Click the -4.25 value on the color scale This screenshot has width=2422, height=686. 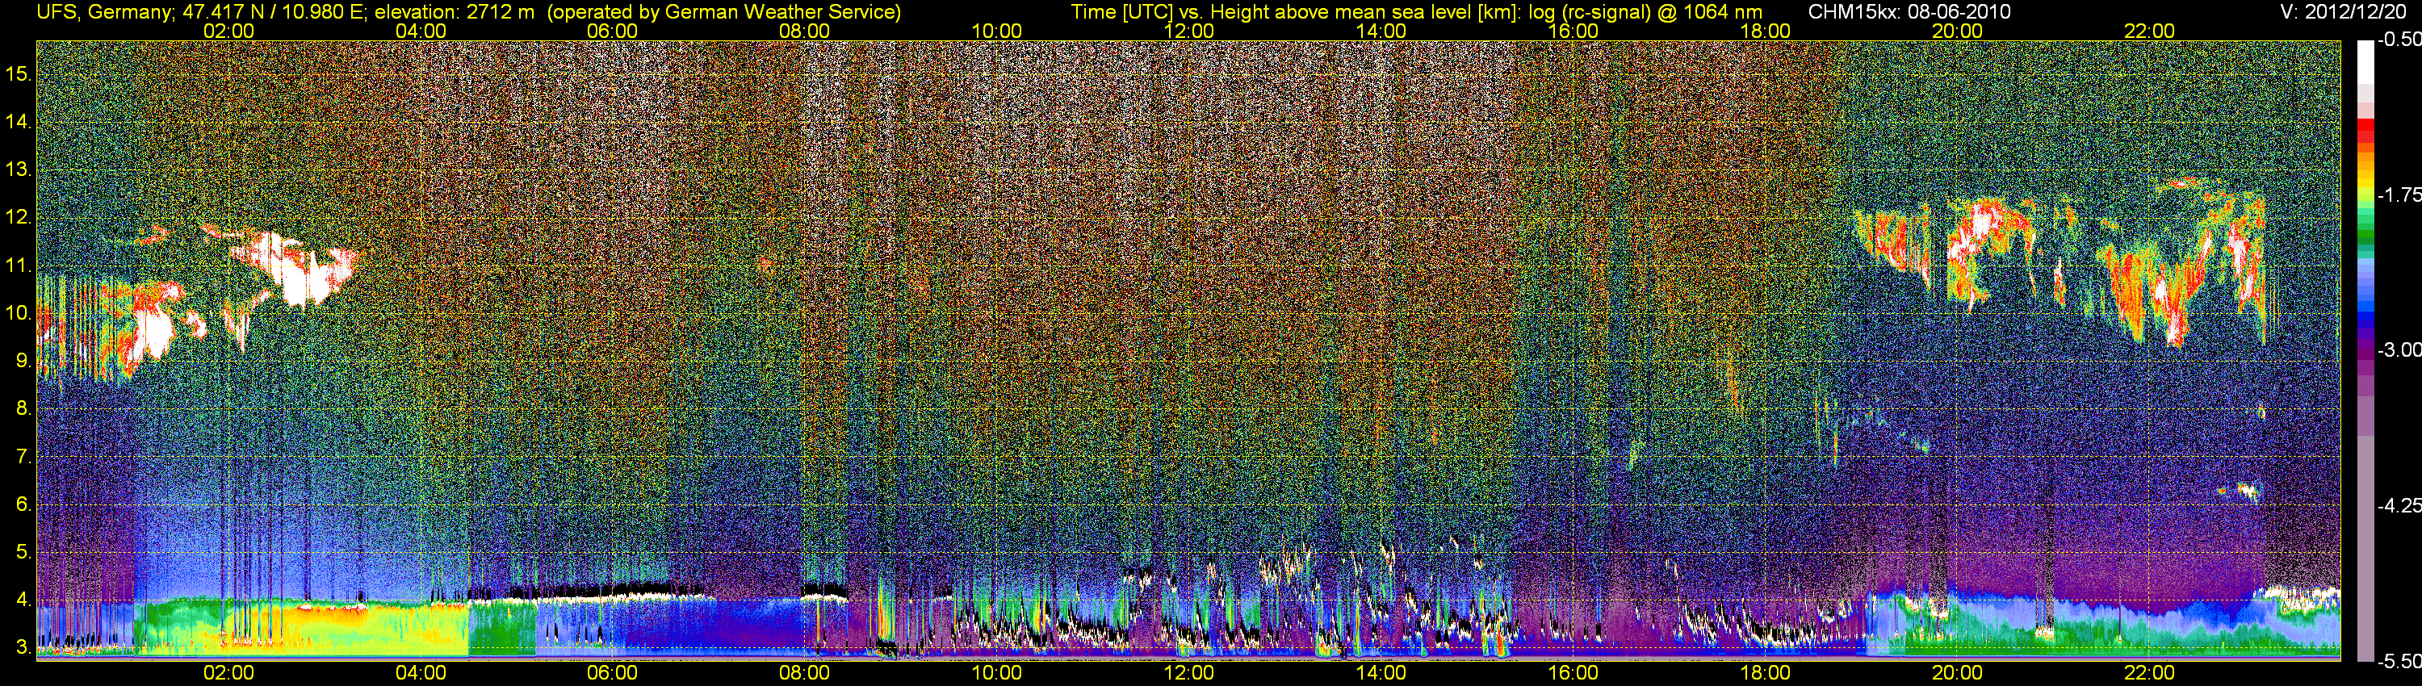(x=2399, y=505)
